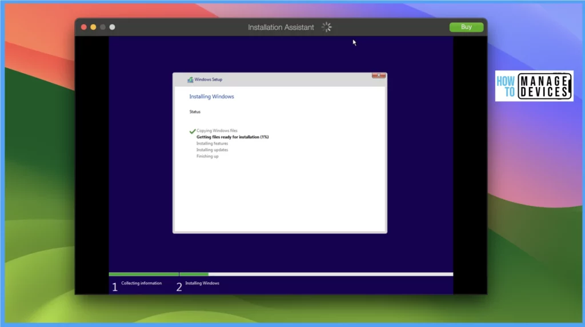Viewport: 585px width, 327px height.
Task: Click the white window control dot
Action: pos(113,27)
